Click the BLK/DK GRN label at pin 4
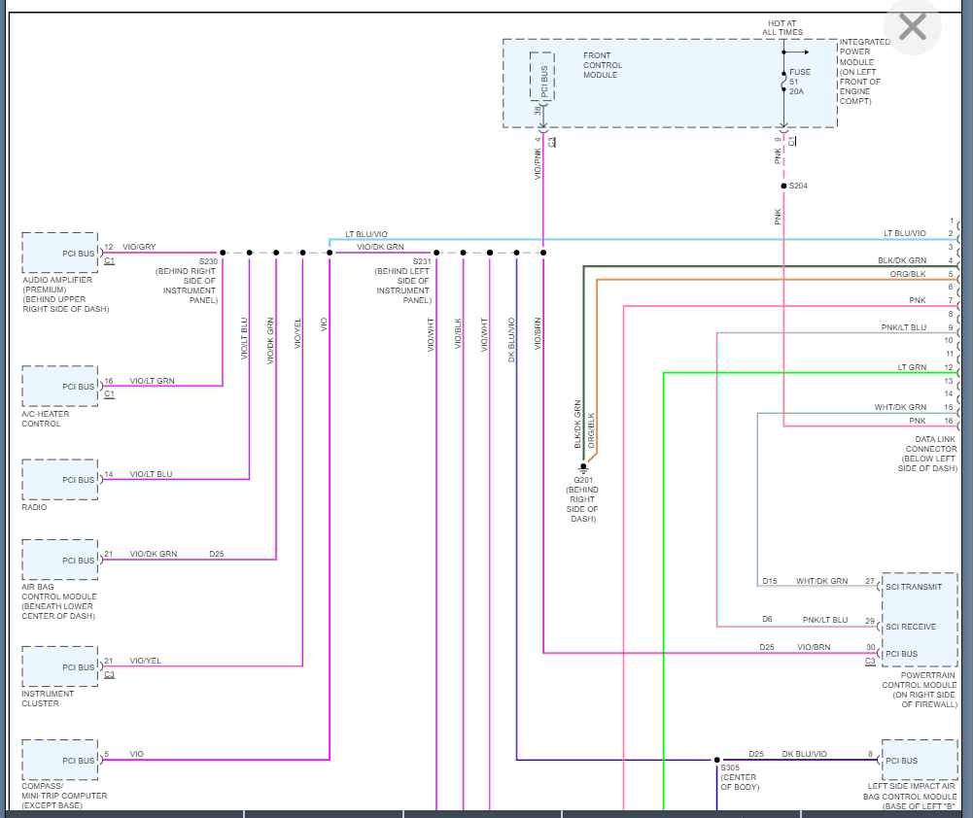 click(902, 260)
